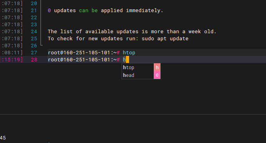This screenshot has width=266, height=143.
Task: Click the htop command on line 27
Action: click(x=129, y=53)
